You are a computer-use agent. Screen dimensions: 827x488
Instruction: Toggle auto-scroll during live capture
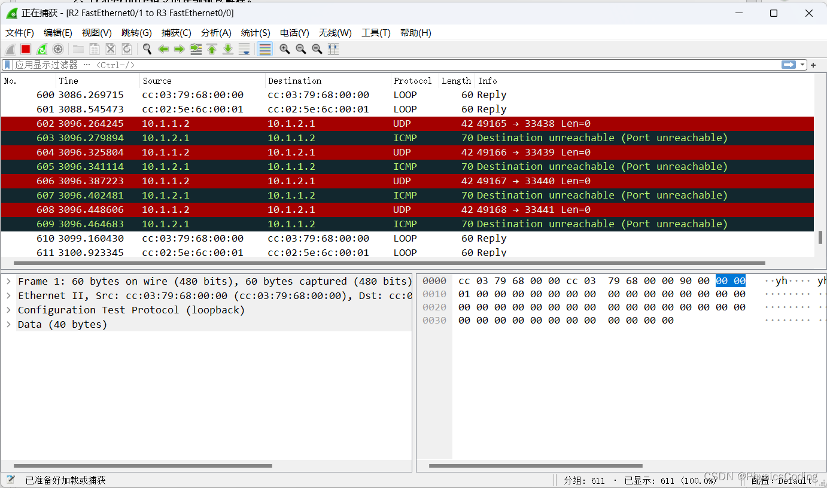[x=244, y=49]
